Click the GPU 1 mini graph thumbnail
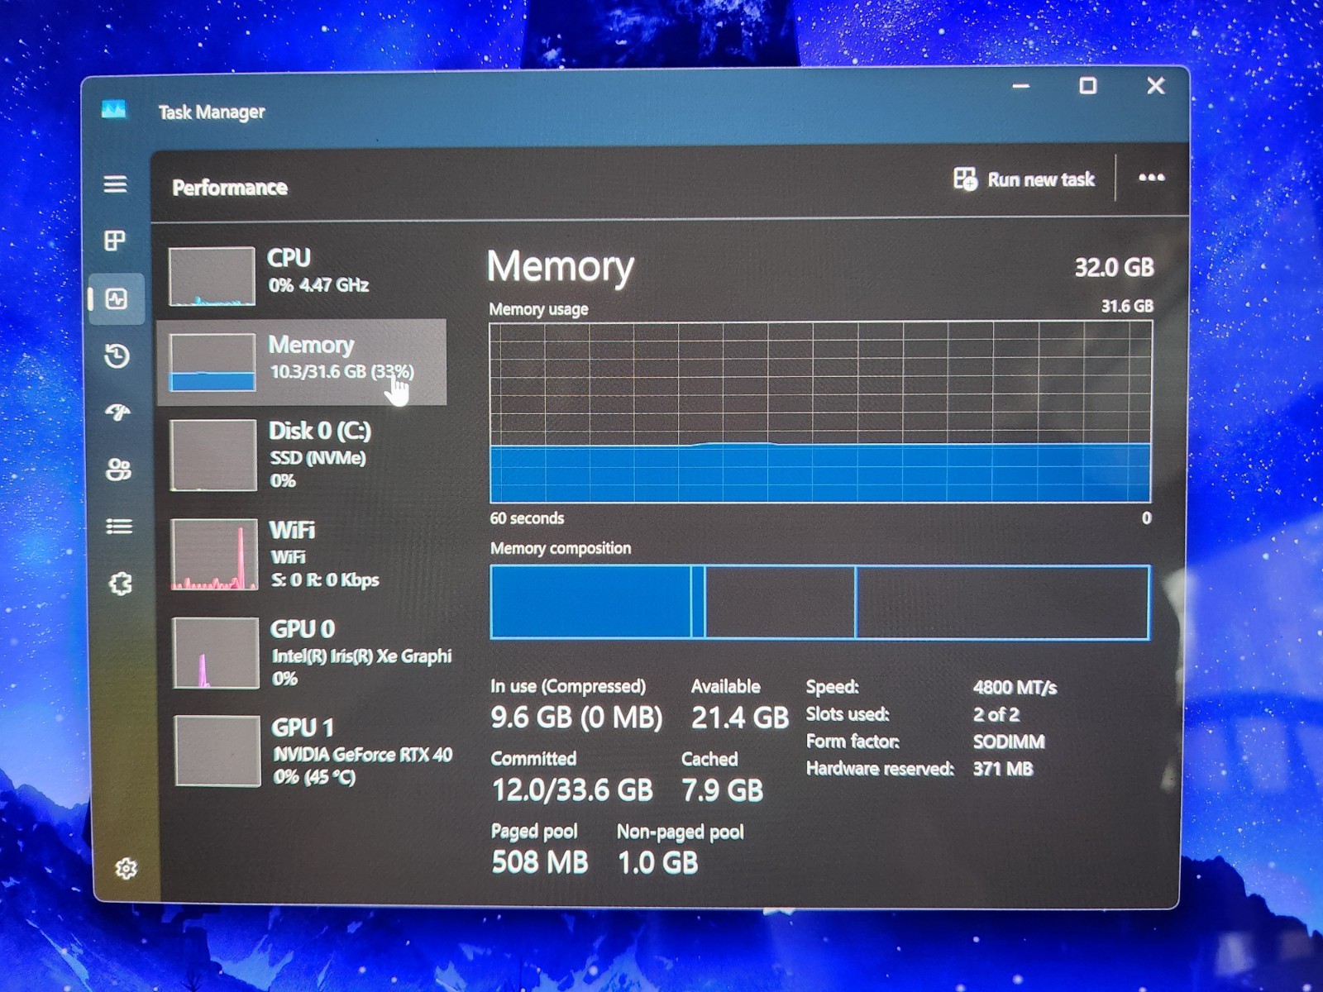The image size is (1323, 992). (x=217, y=751)
